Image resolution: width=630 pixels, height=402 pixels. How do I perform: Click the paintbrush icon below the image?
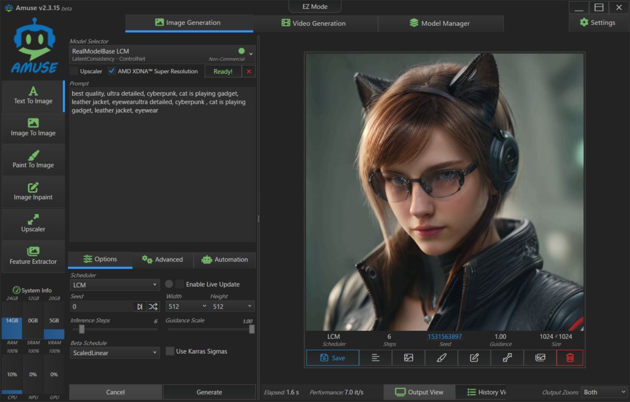point(442,358)
